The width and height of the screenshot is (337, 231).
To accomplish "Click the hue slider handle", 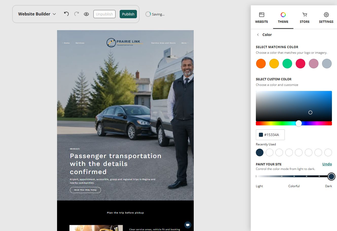I will coord(299,123).
